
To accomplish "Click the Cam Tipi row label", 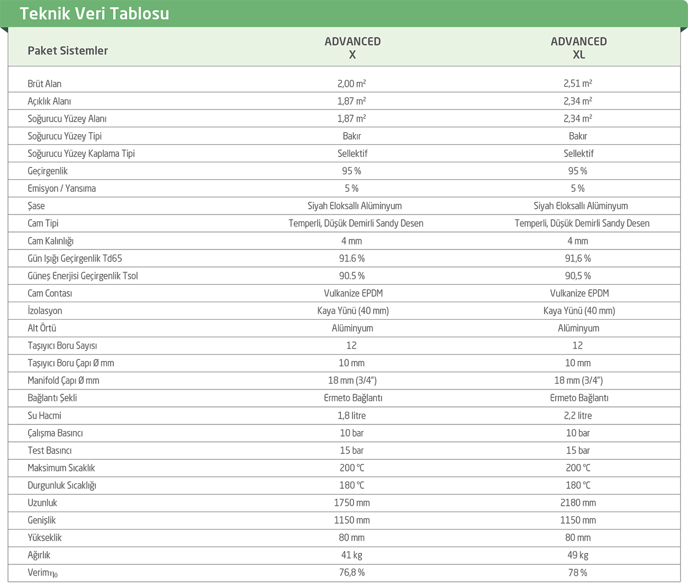I will click(x=43, y=224).
